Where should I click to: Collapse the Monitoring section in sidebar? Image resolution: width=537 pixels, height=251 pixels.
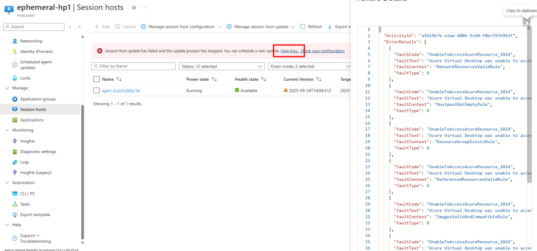tap(7, 130)
